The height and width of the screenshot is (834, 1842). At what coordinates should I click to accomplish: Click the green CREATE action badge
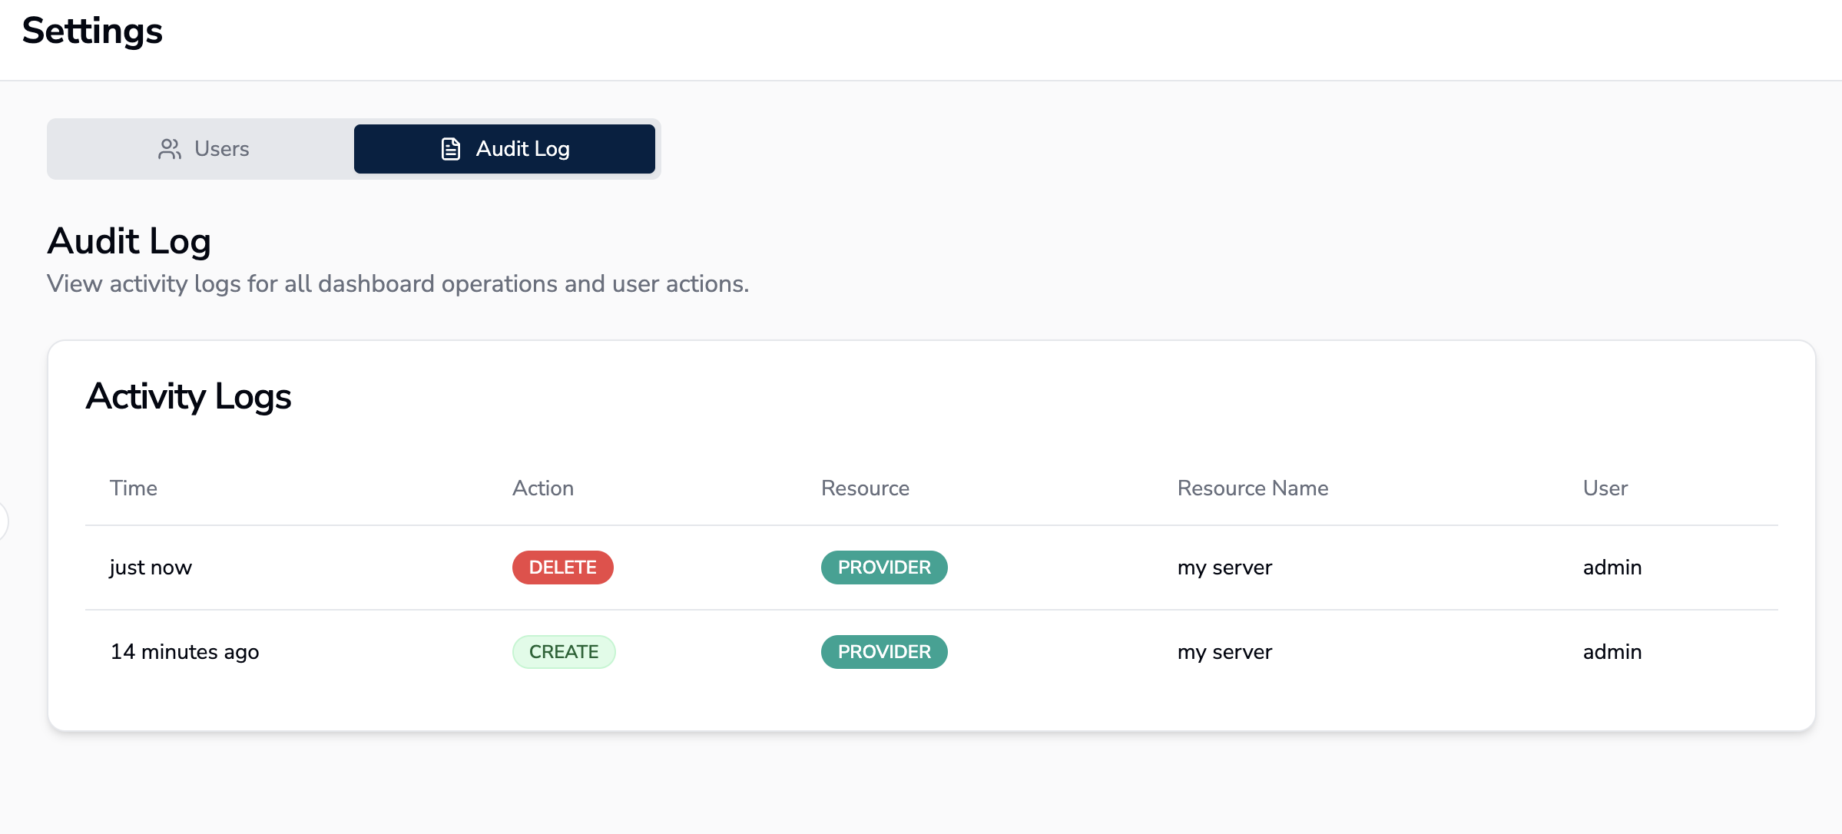coord(563,652)
